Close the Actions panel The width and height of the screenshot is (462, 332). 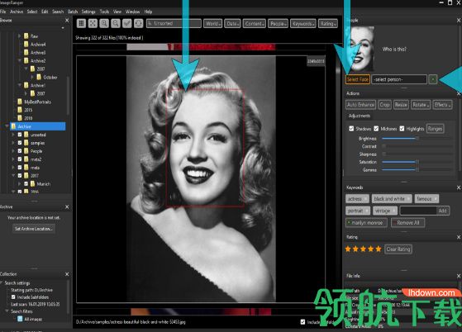point(459,93)
